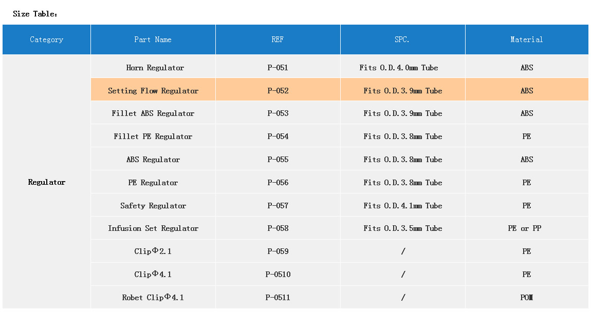Select reference code P-055
591x313 pixels.
coord(278,160)
